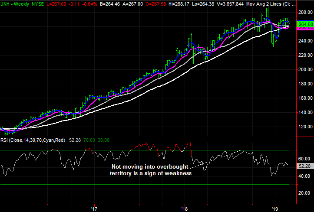Click the high value Hi=268.17
Screen dimensions: 314x212
[179, 4]
